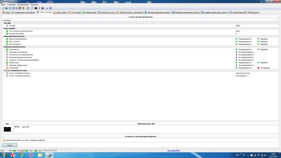Open the Файл menu
The height and width of the screenshot is (158, 281).
3,5
